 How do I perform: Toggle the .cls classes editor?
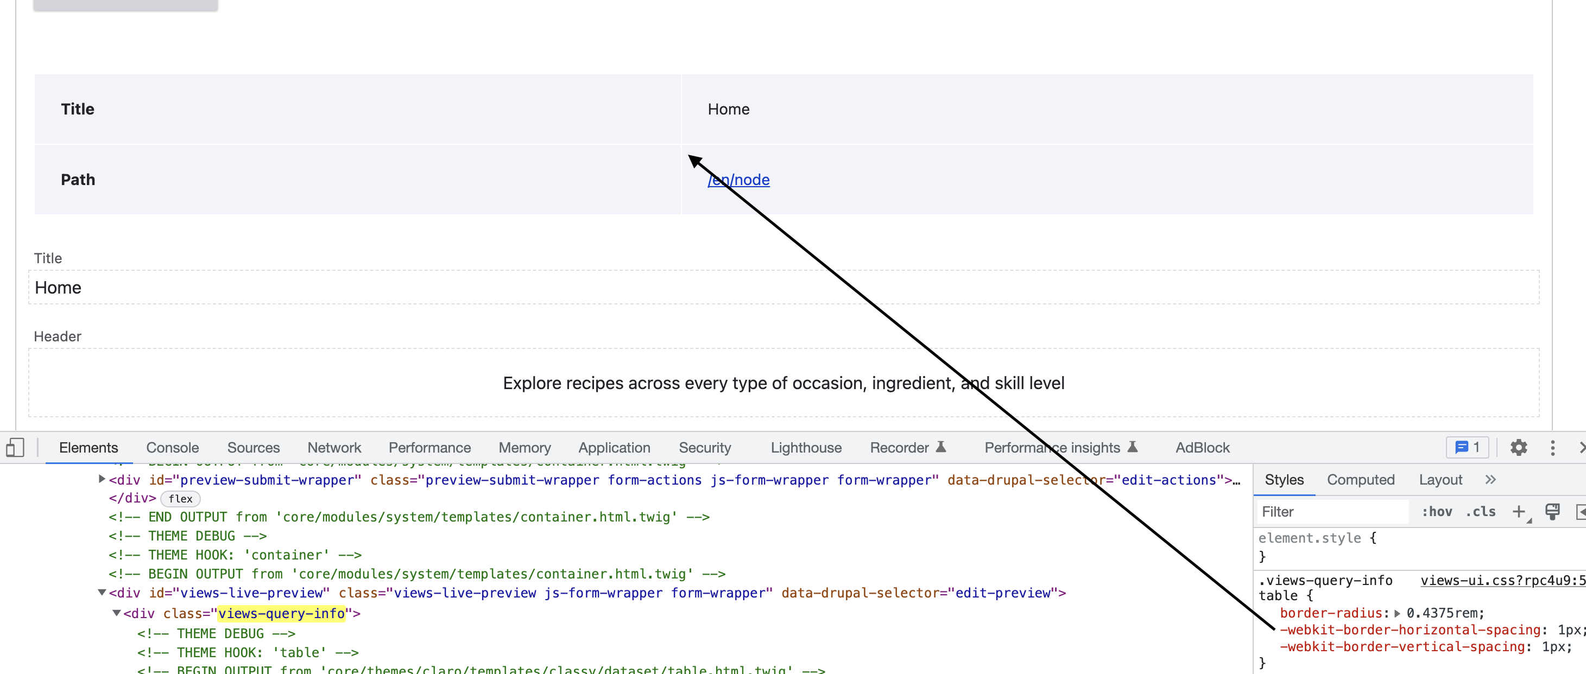click(1481, 512)
